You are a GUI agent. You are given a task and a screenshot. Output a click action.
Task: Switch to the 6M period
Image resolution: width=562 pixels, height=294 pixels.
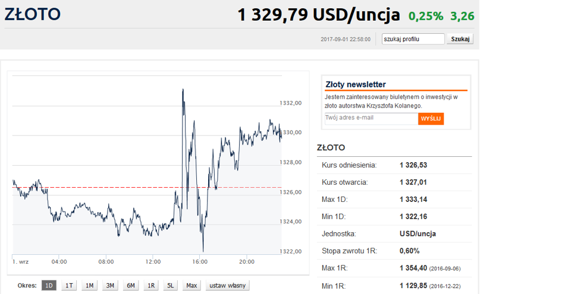coord(130,286)
